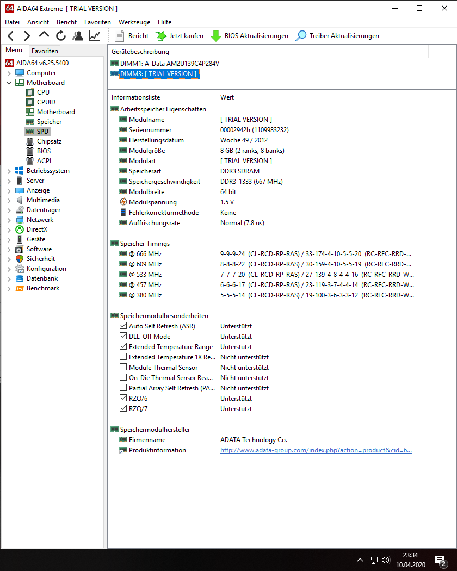The image size is (457, 571).
Task: Expand the Computer tree node
Action: pyautogui.click(x=9, y=73)
